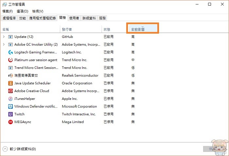Click the Twitch icon
The image size is (229, 156).
point(10,114)
